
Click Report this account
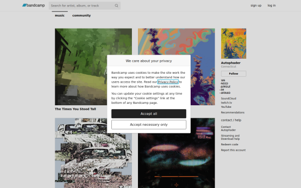pyautogui.click(x=233, y=150)
